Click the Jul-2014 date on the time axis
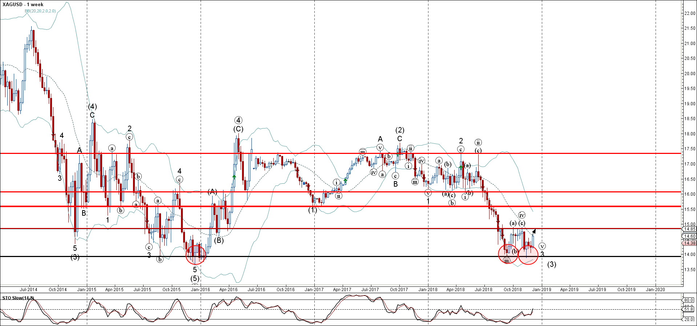This screenshot has height=326, width=697. [28, 289]
